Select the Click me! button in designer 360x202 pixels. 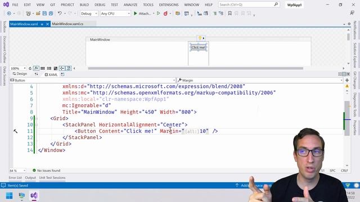[x=199, y=47]
